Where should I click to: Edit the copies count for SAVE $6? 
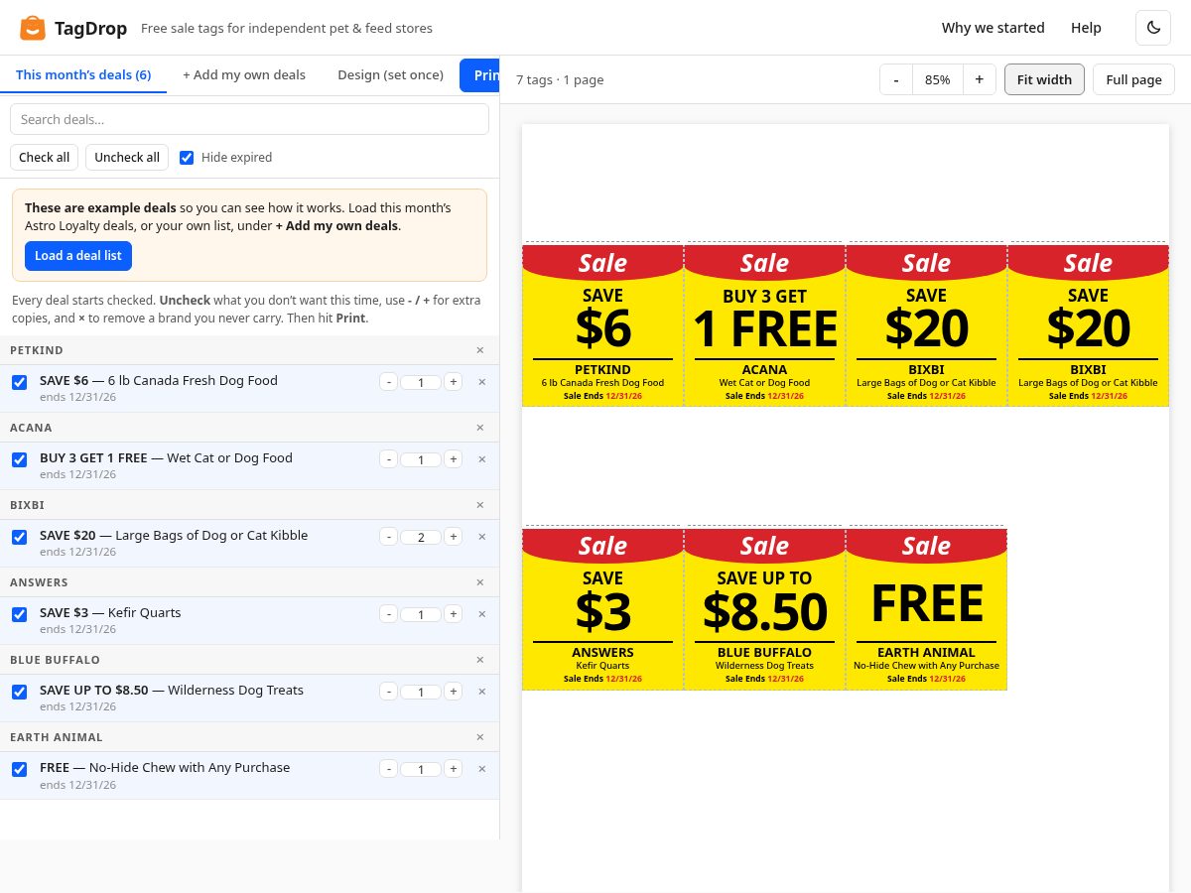421,382
